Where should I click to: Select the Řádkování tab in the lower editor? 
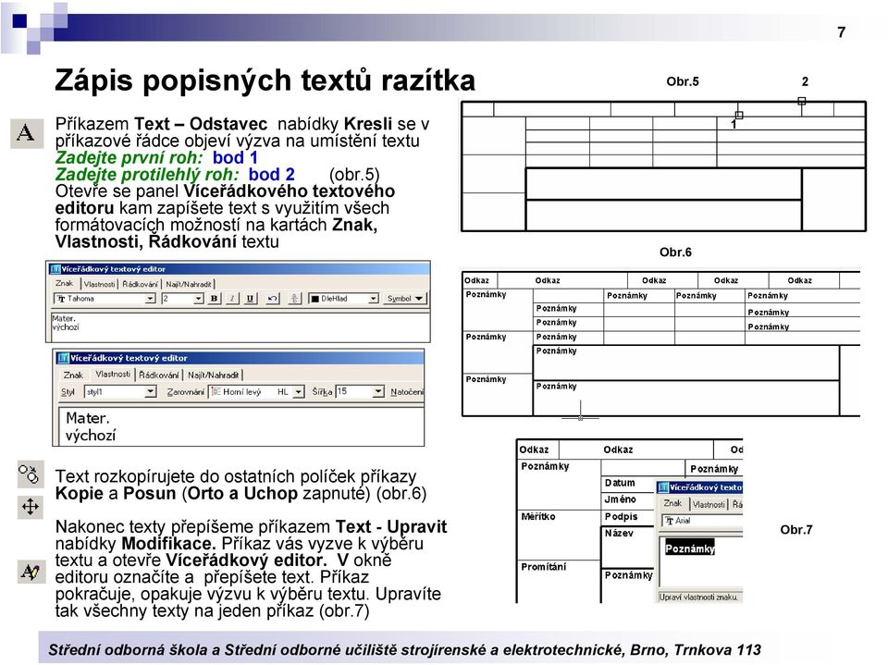[x=158, y=375]
